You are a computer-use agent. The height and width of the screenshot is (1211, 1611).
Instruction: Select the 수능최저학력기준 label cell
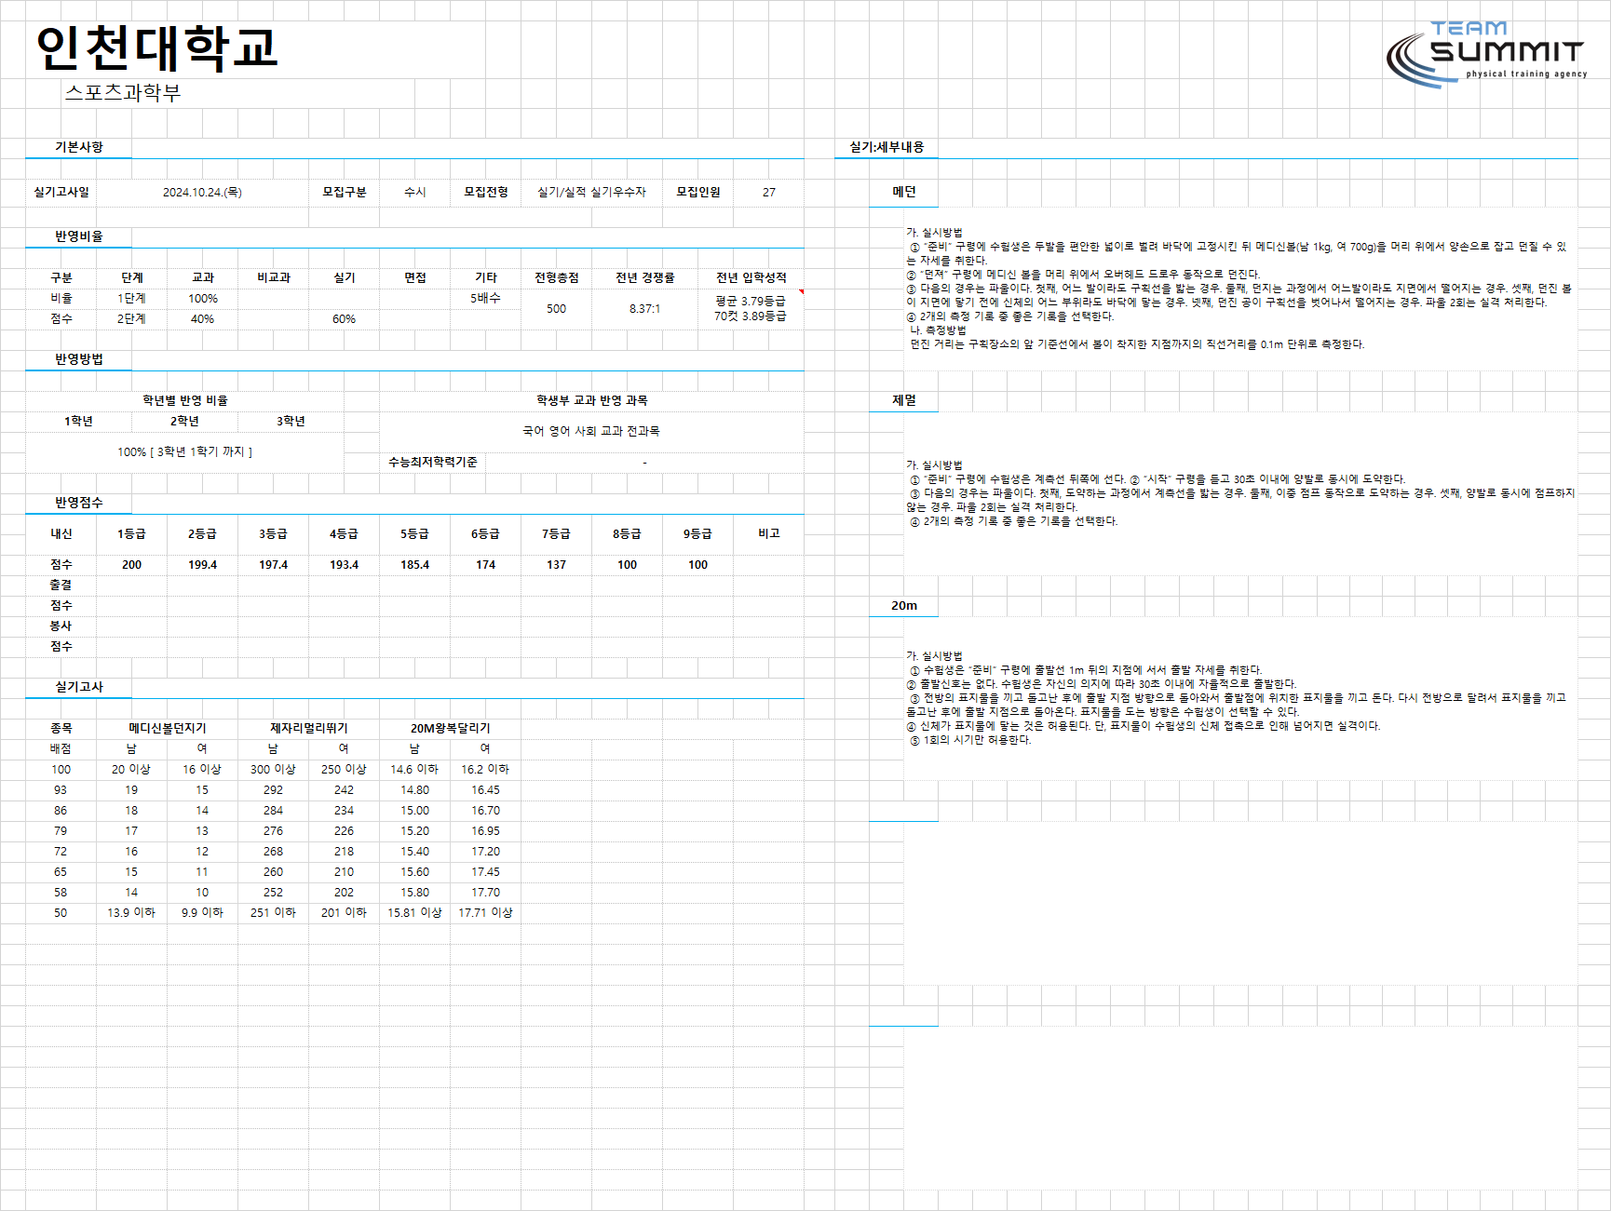pos(433,462)
